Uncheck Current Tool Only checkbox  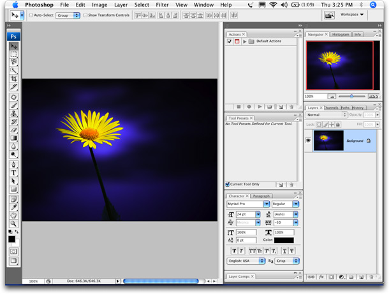point(228,184)
